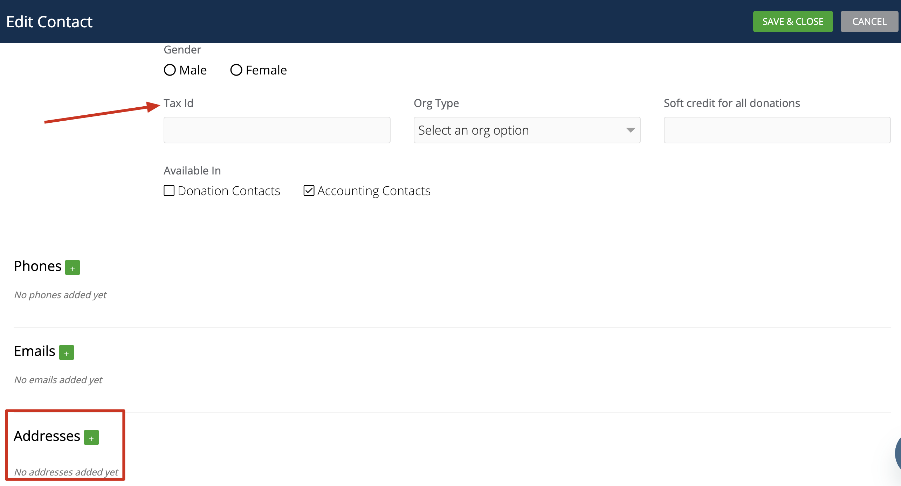Click the Addresses section heading

(47, 436)
